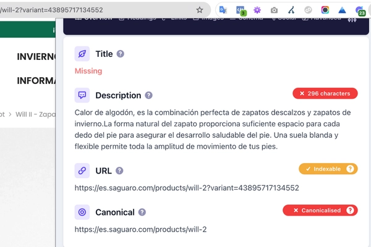Click the compass divider extension icon

291,10
